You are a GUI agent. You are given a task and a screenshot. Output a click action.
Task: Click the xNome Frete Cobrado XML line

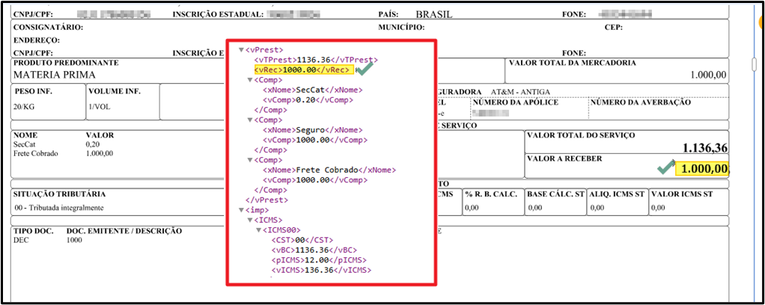click(x=329, y=170)
